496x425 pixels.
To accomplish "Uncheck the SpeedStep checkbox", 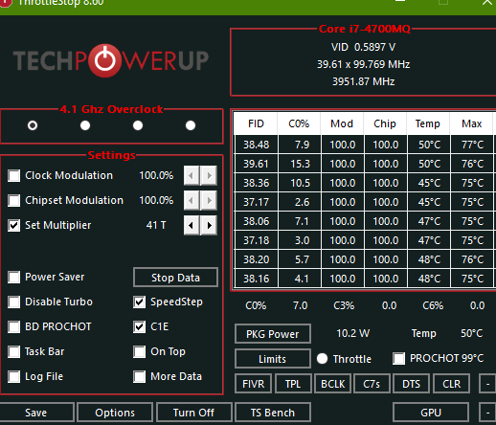I will pos(140,302).
